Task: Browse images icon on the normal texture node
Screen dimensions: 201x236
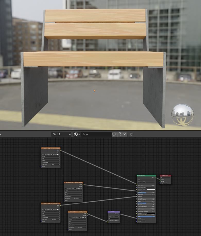Action: point(70,218)
